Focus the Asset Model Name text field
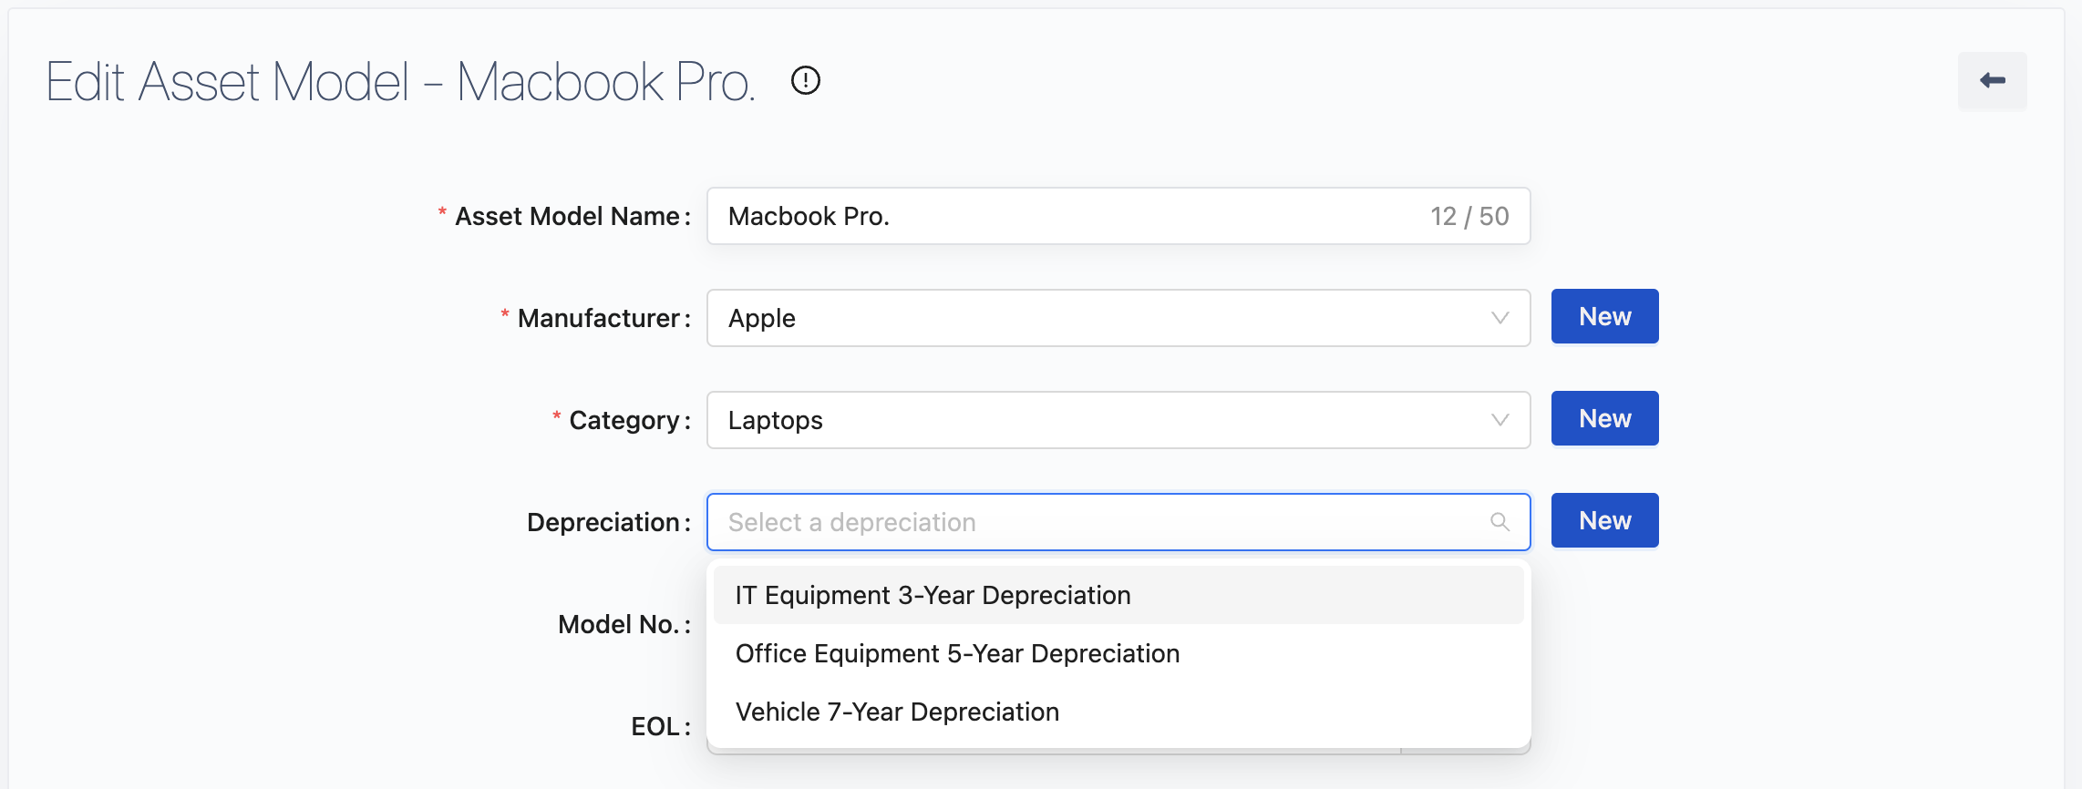Viewport: 2082px width, 789px height. coord(1067,217)
